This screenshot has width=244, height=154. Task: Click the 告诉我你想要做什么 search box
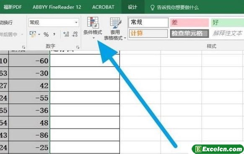pyautogui.click(x=178, y=7)
